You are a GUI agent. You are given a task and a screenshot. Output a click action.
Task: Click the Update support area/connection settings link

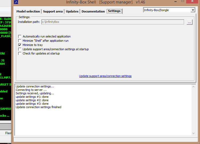[105, 76]
